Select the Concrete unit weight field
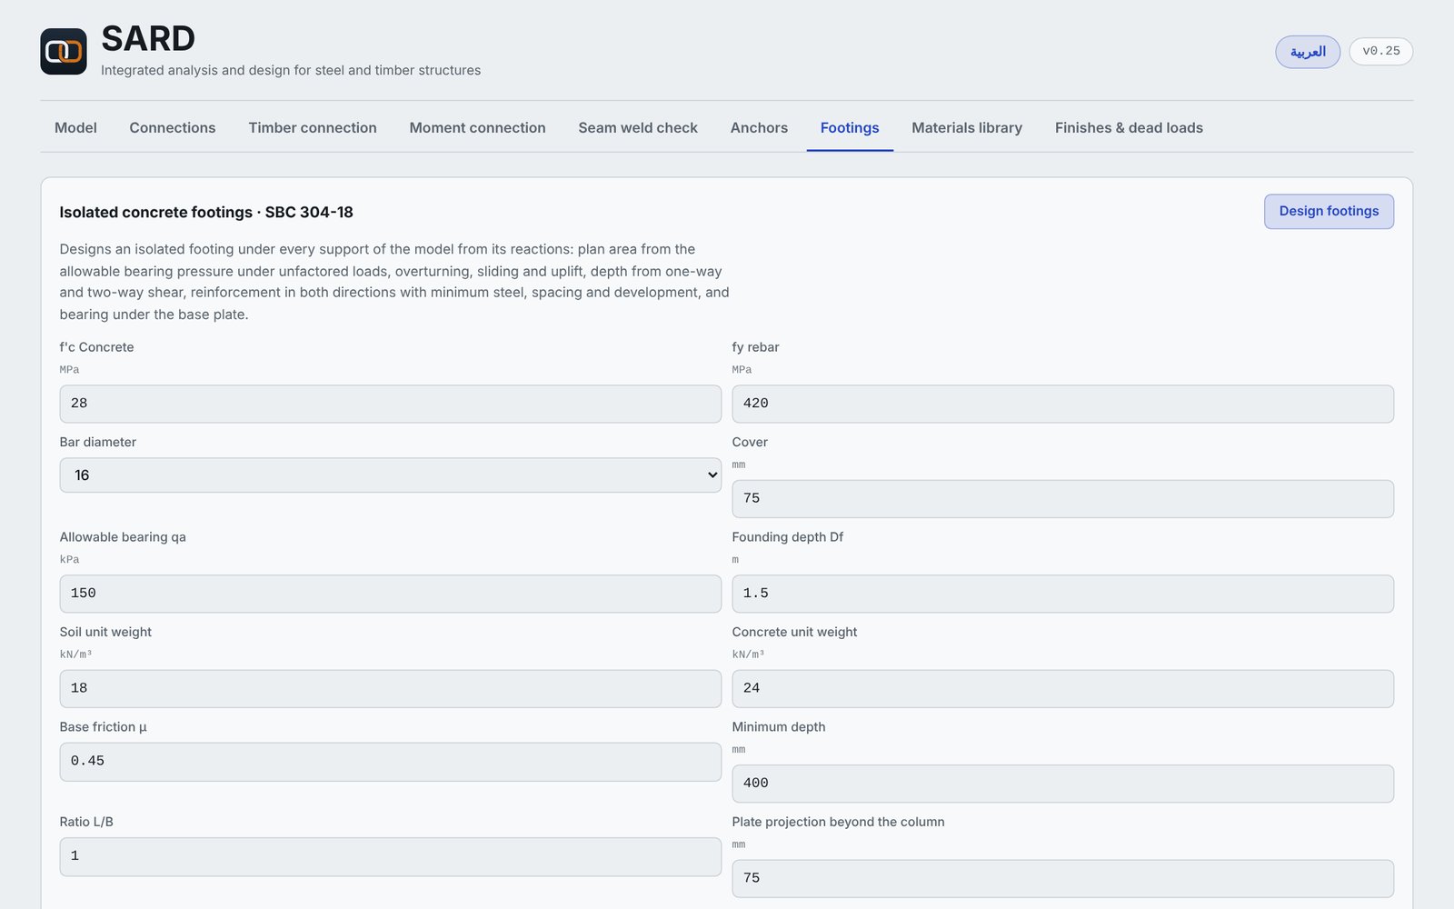This screenshot has height=909, width=1454. click(x=1062, y=689)
